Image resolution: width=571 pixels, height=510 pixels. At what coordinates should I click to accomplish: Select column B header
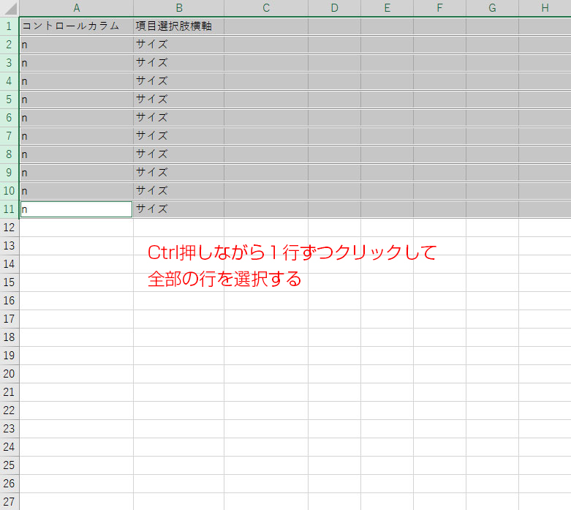tap(178, 8)
